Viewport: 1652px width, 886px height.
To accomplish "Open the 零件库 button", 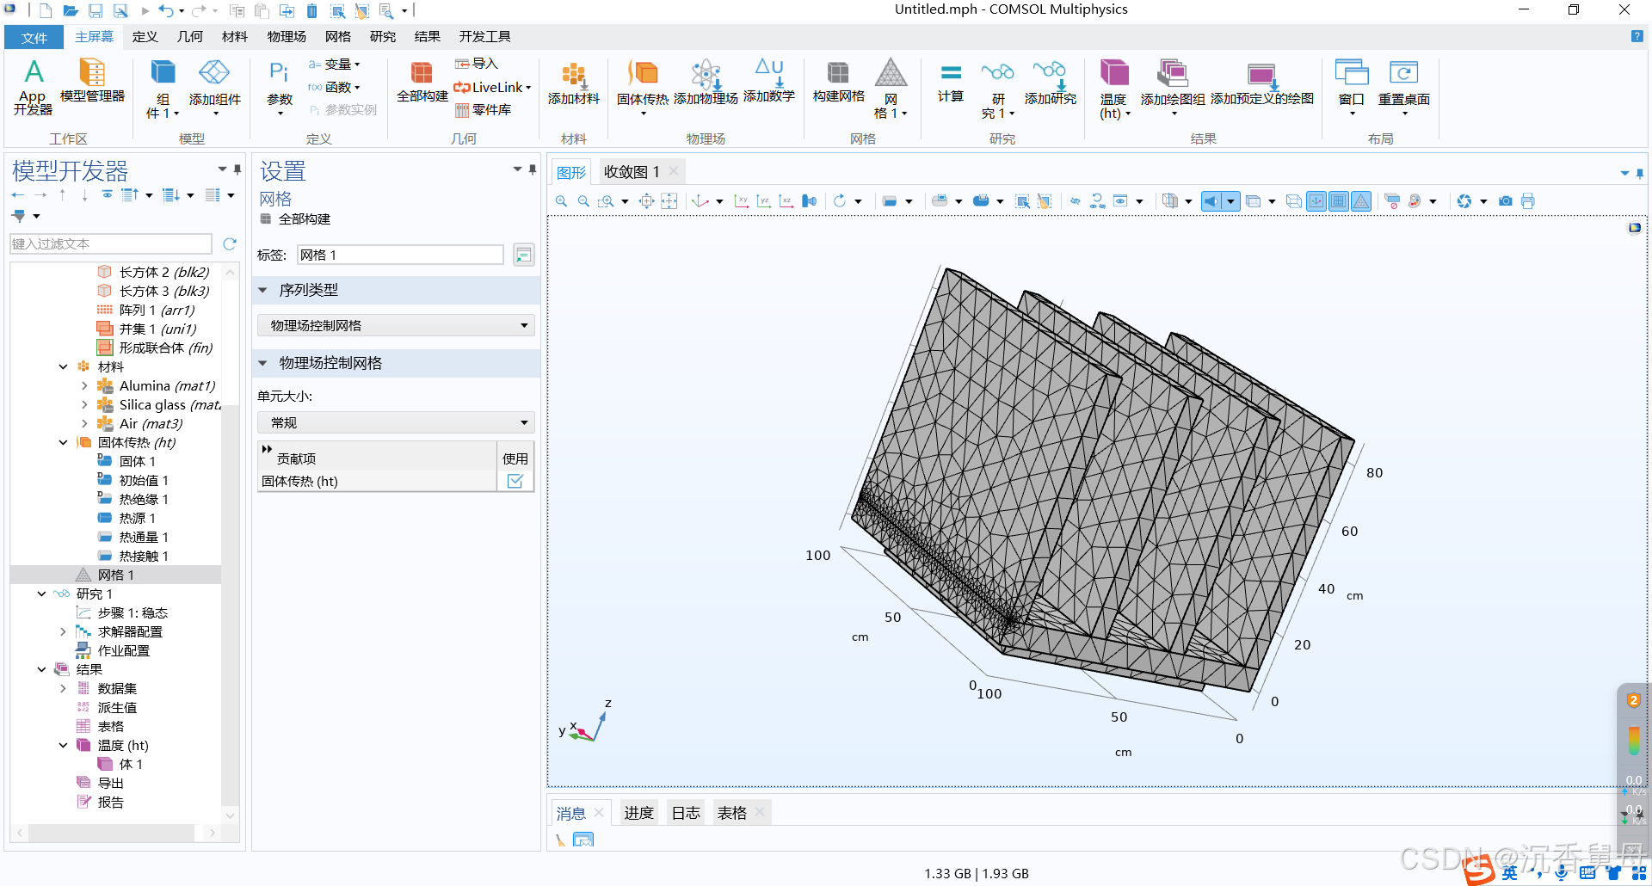I will coord(483,110).
